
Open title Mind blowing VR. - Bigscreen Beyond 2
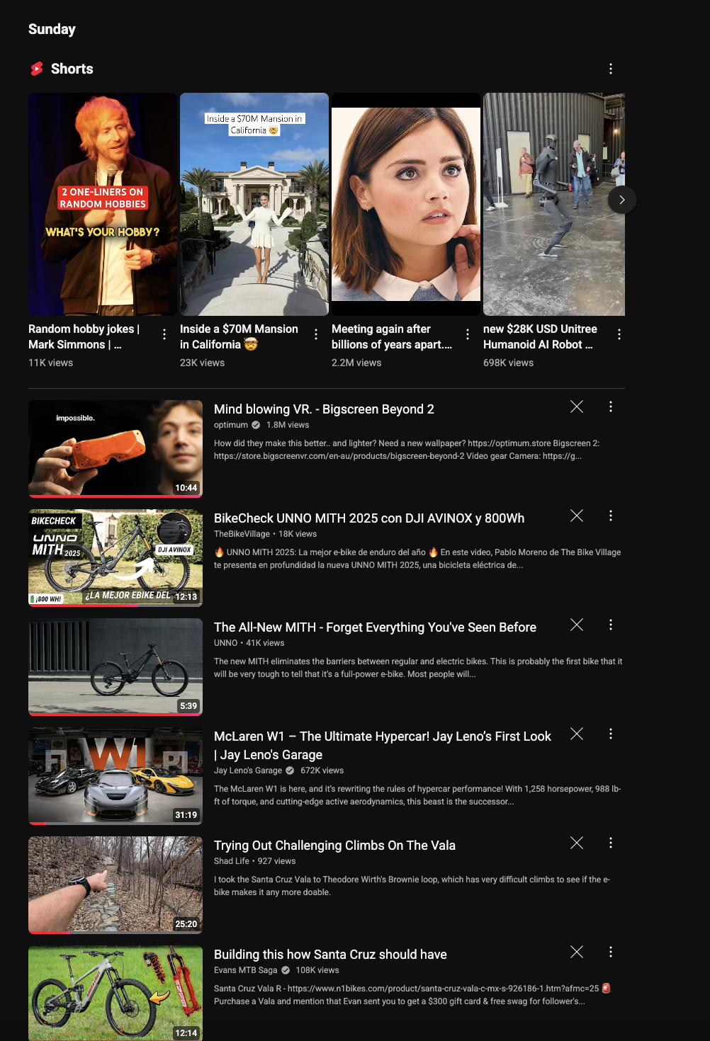coord(324,409)
